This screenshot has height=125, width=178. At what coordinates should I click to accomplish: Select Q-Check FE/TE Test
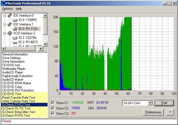[24, 108]
